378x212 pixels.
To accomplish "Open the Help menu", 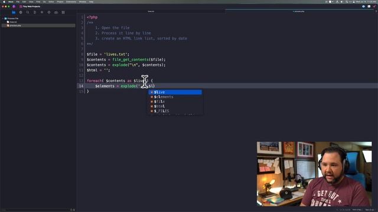I will click(91, 2).
